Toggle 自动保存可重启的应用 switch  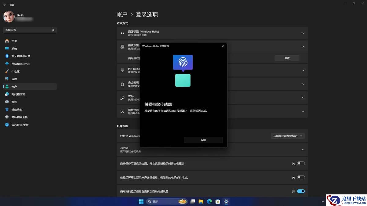pyautogui.click(x=301, y=164)
